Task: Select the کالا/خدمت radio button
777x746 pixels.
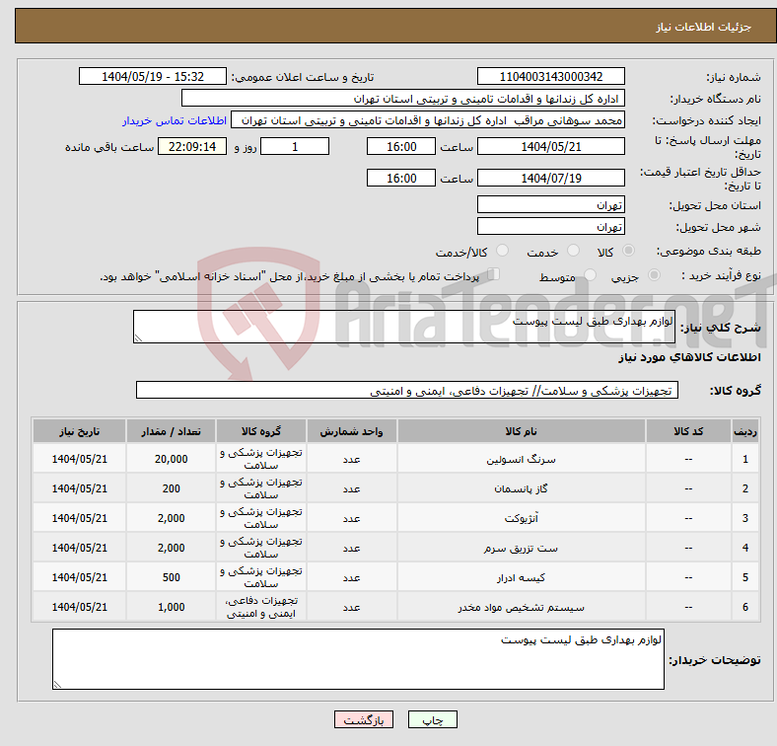Action: pos(502,251)
